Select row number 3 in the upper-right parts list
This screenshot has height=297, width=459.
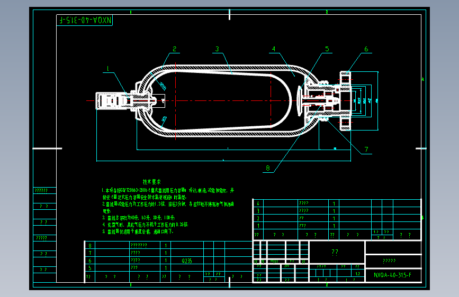(258, 211)
